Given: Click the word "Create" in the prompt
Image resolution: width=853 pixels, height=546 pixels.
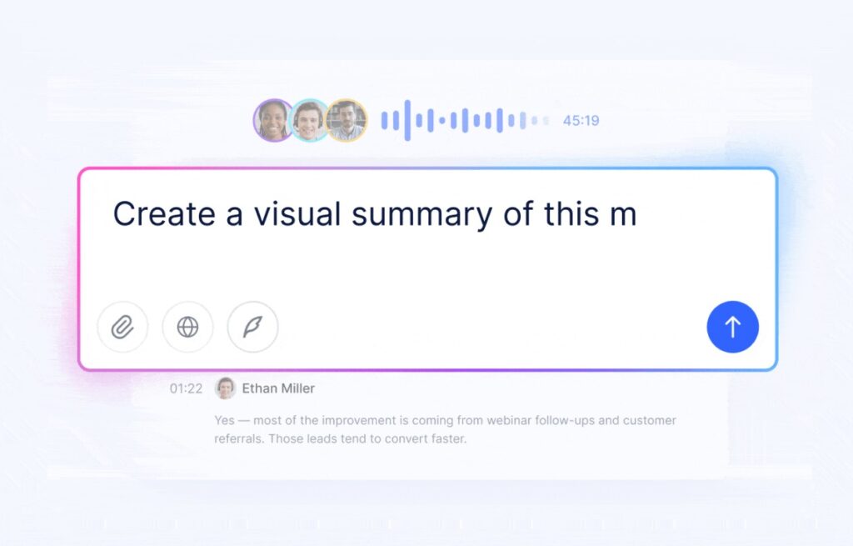Looking at the screenshot, I should [x=165, y=214].
